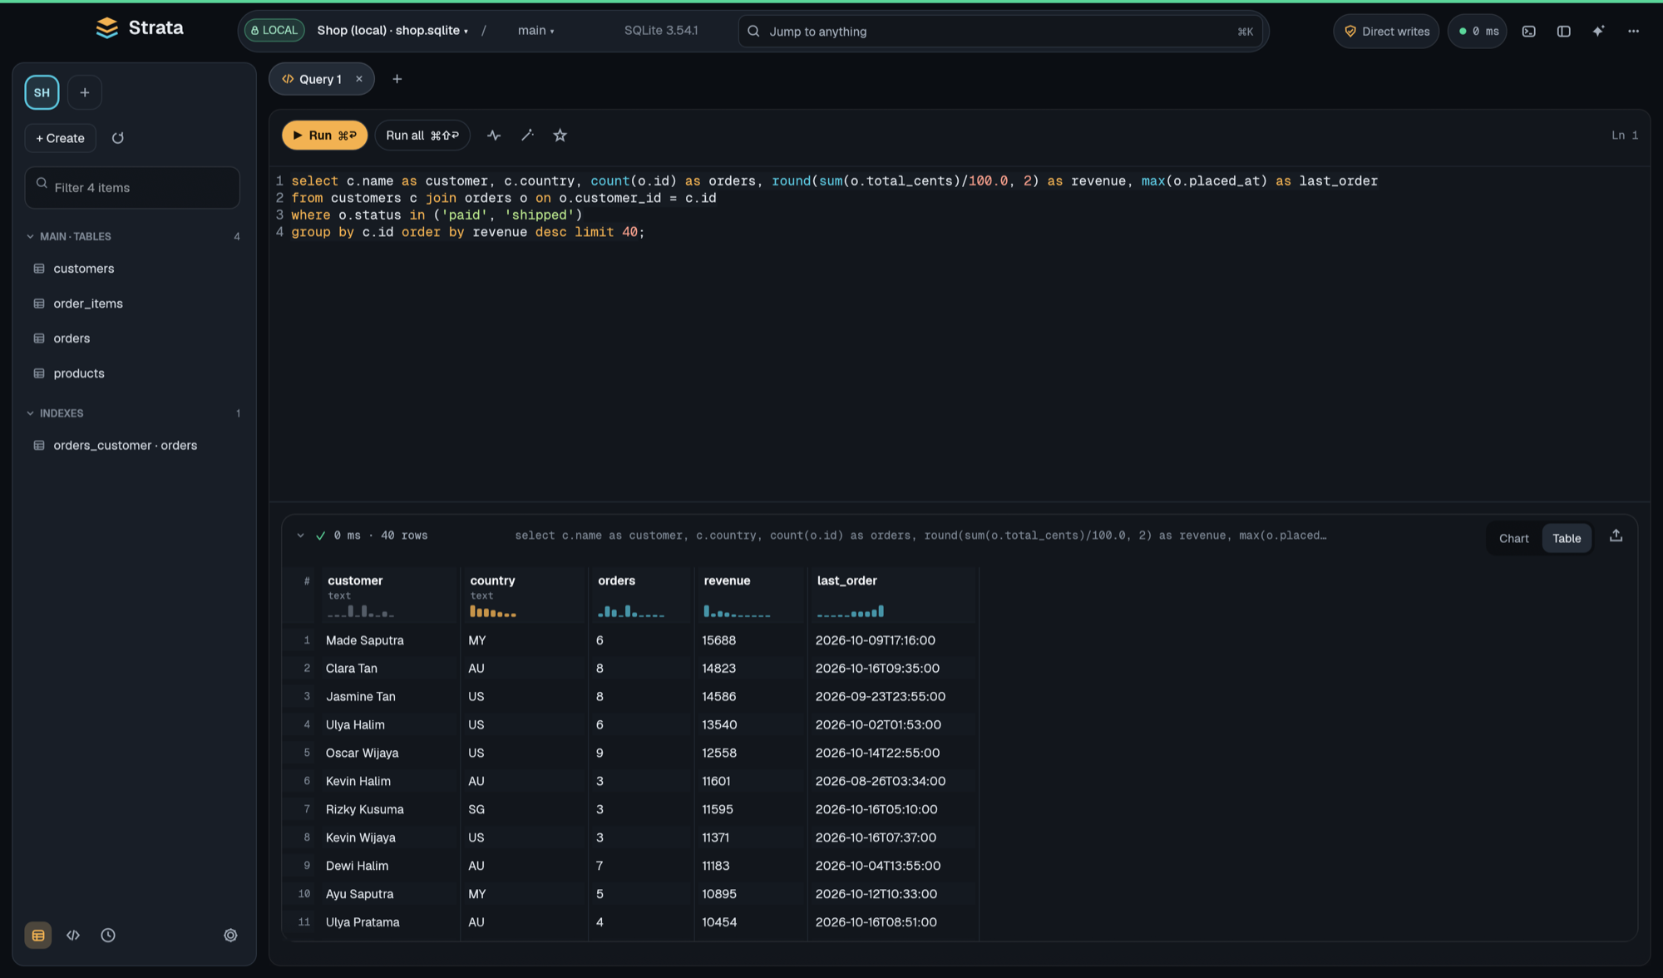The height and width of the screenshot is (978, 1663).
Task: Switch results to Table view
Action: [x=1567, y=538]
